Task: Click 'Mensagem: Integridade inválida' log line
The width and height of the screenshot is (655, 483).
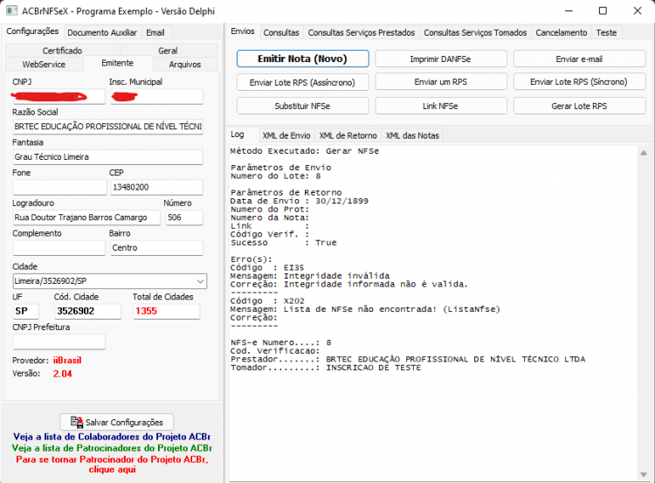Action: pos(310,276)
